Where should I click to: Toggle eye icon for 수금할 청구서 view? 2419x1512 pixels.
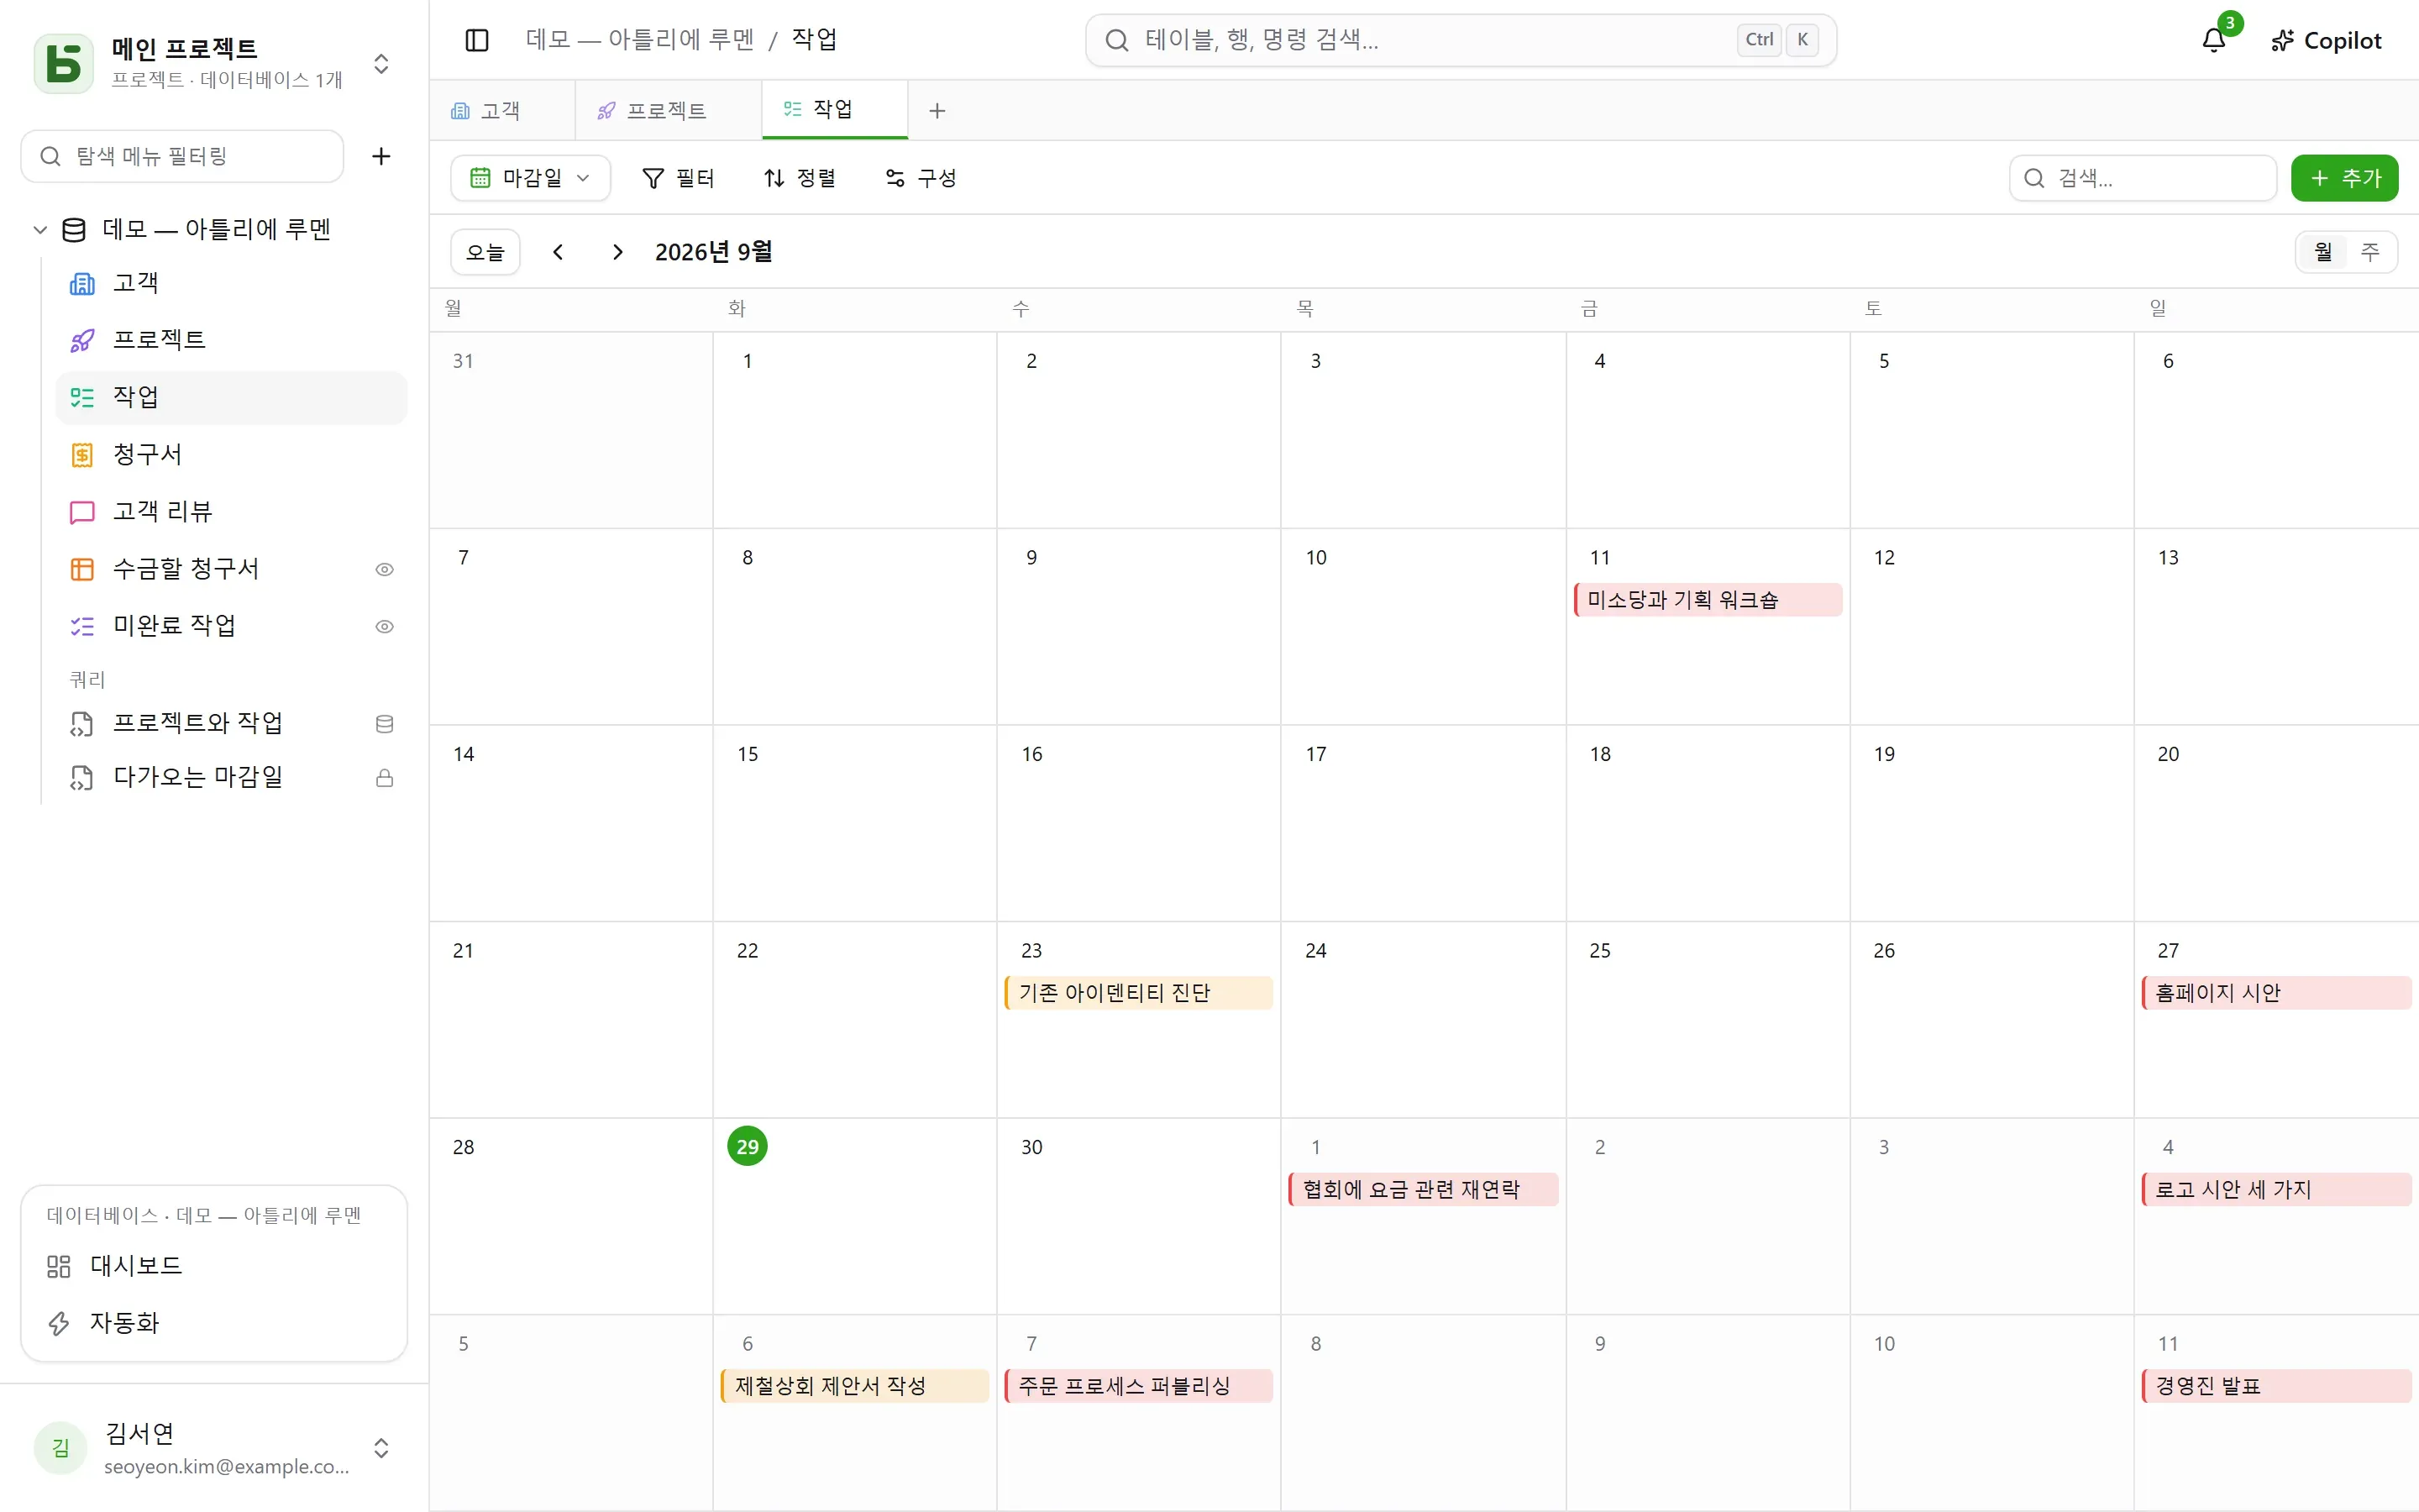click(x=384, y=569)
